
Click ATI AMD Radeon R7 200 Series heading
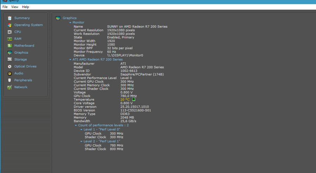pyautogui.click(x=98, y=59)
